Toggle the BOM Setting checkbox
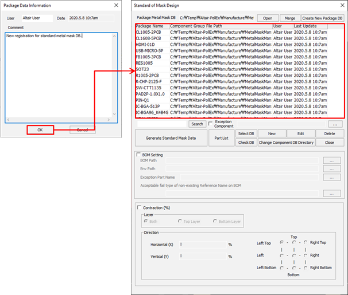Image resolution: width=348 pixels, height=295 pixels. click(138, 154)
